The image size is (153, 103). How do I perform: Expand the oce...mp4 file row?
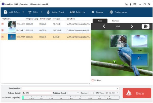(3, 37)
